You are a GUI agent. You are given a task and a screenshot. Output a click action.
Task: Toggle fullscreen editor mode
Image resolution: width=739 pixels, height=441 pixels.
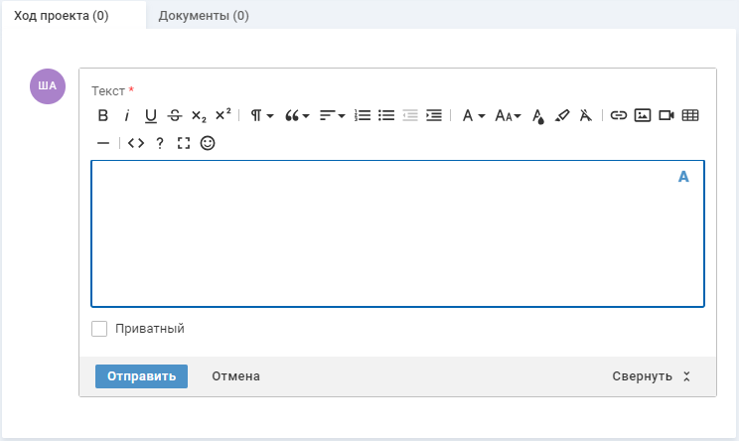(x=183, y=143)
